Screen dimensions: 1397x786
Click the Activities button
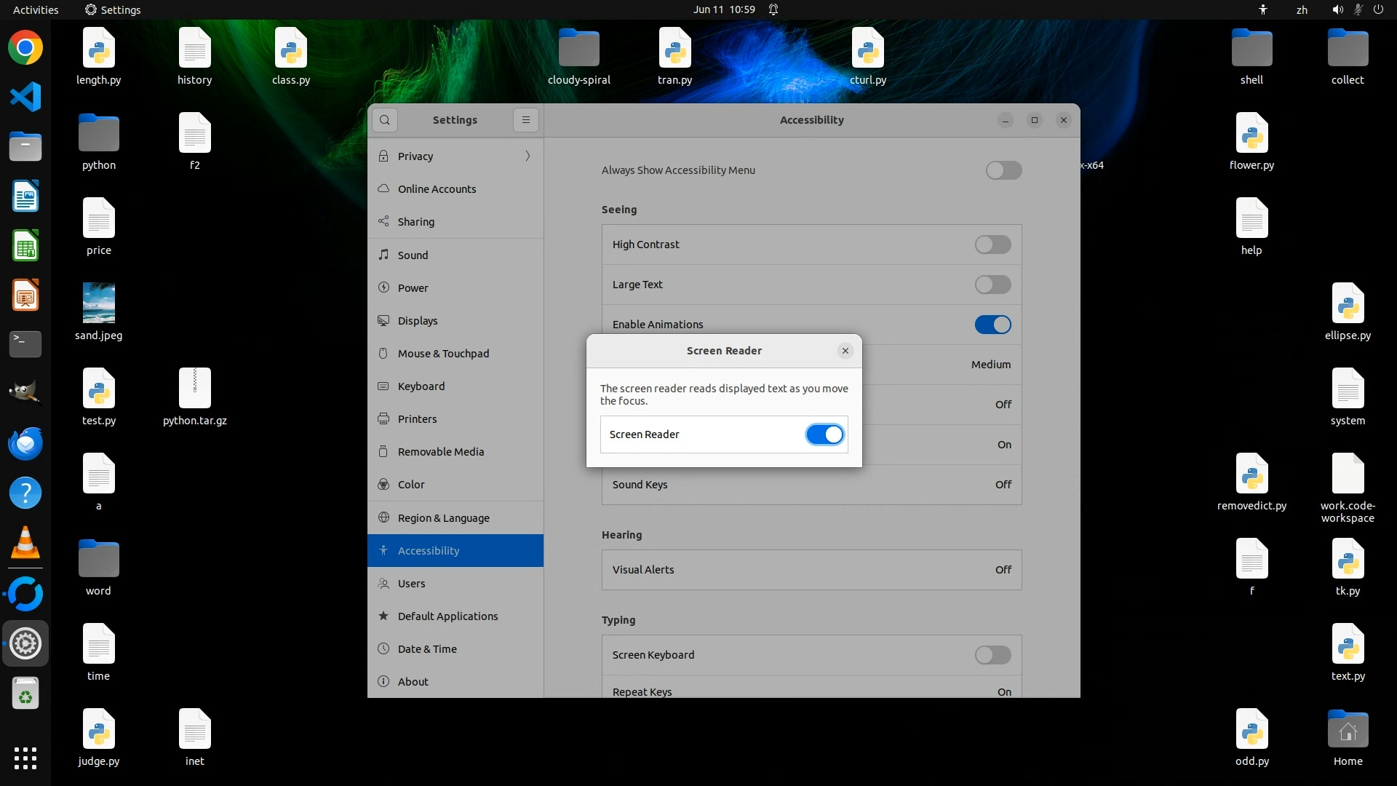click(36, 9)
